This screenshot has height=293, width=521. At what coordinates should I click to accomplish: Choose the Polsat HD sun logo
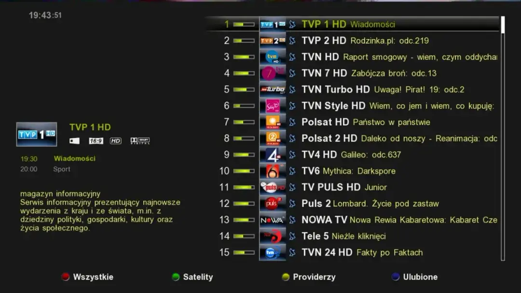[273, 122]
